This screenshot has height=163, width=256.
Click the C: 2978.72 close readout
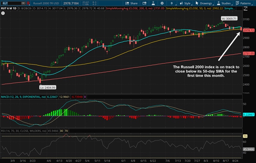(x=86, y=8)
